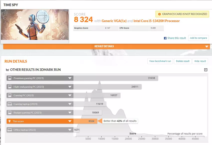Screen dimensions: 212x145
Task: Open the High-end gaming PC dropdown arrow
Action: (x=70, y=87)
